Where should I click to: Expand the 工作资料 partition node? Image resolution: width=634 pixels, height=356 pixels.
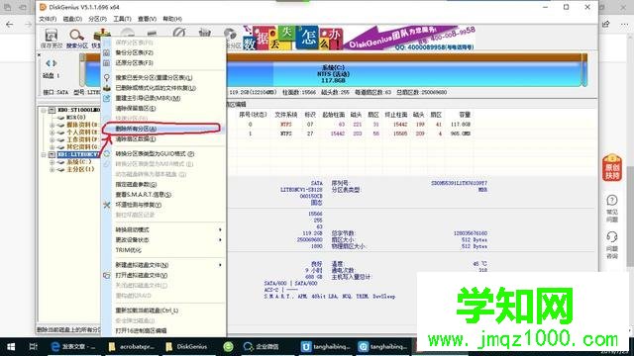tap(52, 139)
